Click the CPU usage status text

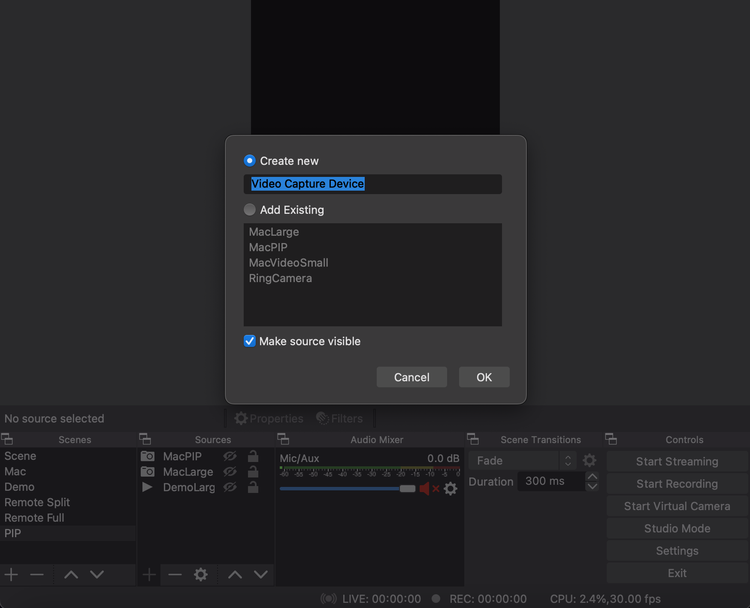(605, 599)
